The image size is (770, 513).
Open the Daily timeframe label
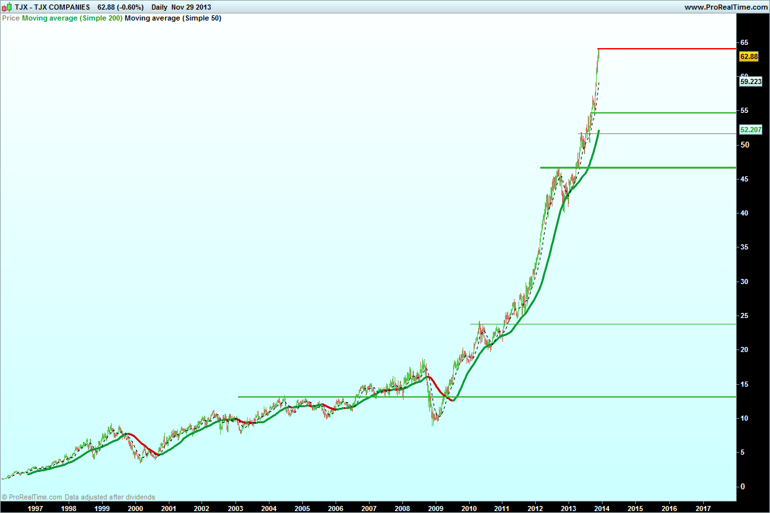coord(160,7)
